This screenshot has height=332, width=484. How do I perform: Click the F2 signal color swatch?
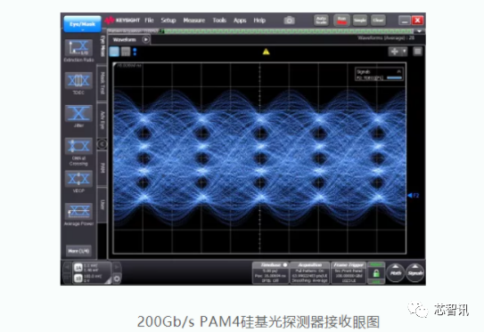pos(395,78)
